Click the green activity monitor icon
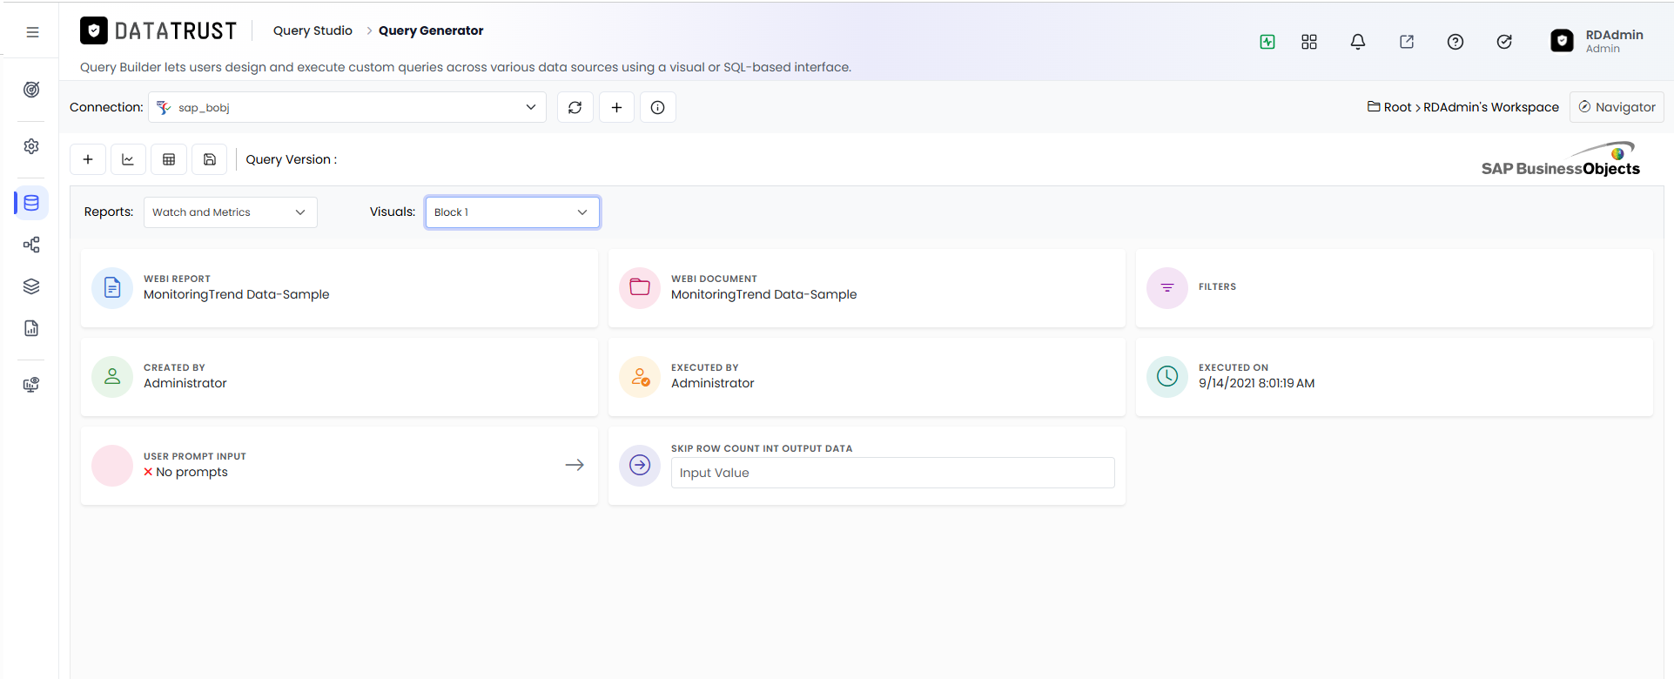1674x679 pixels. coord(1267,42)
